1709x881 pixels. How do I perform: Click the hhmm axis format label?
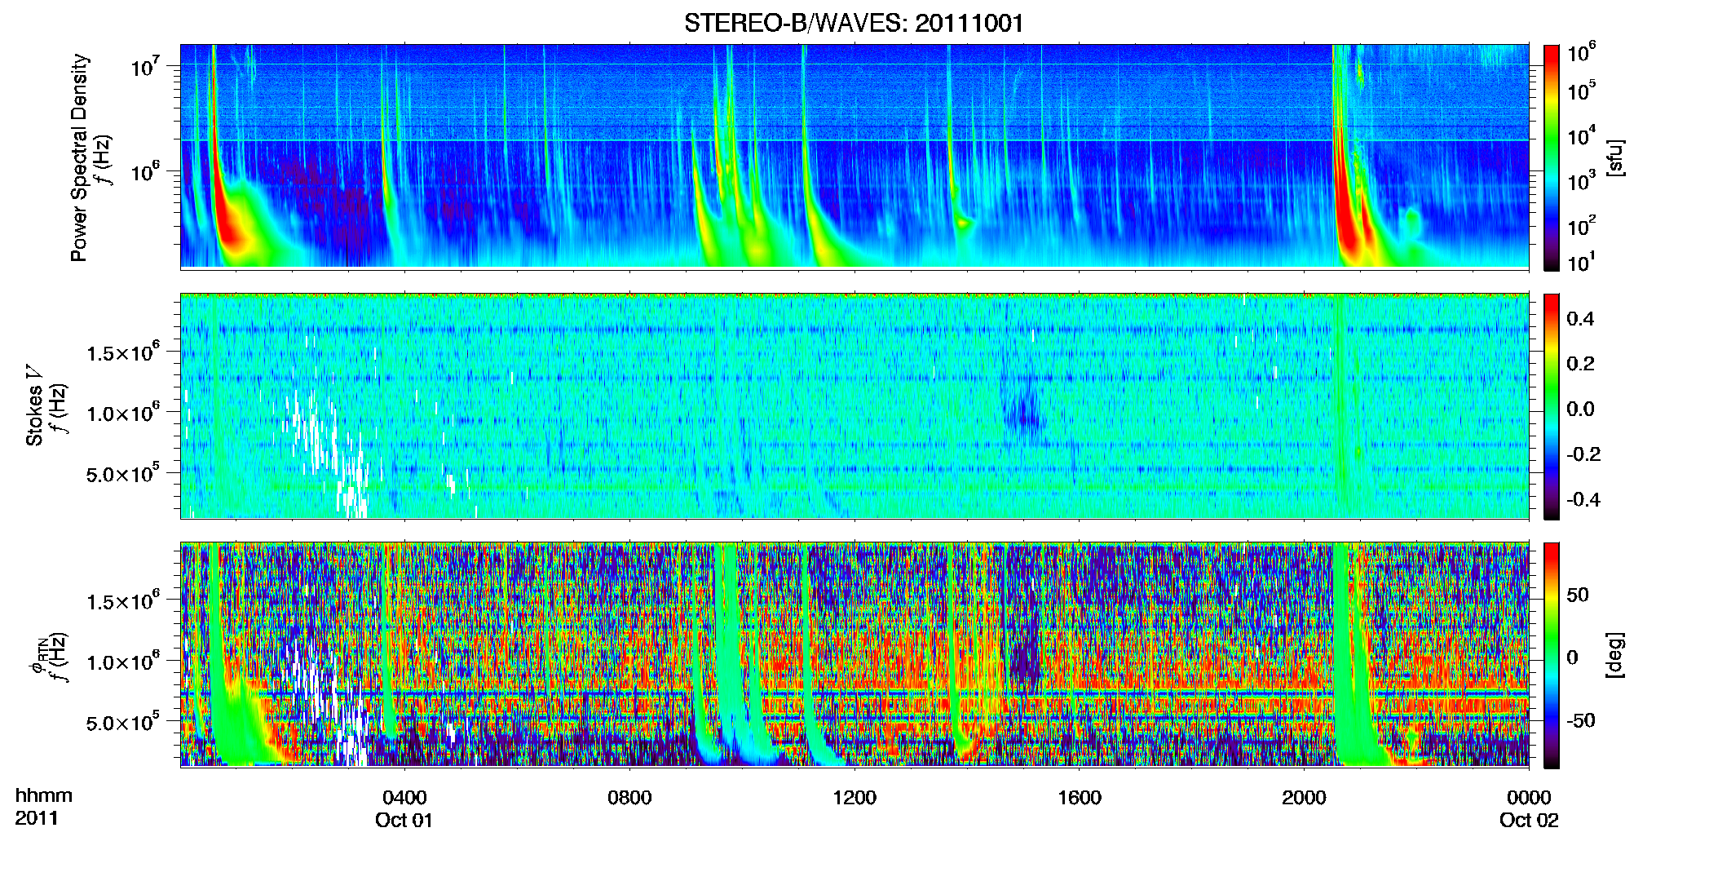pos(43,795)
